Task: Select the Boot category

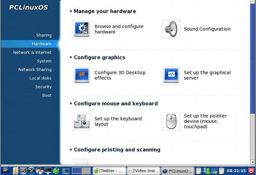Action: [x=47, y=95]
